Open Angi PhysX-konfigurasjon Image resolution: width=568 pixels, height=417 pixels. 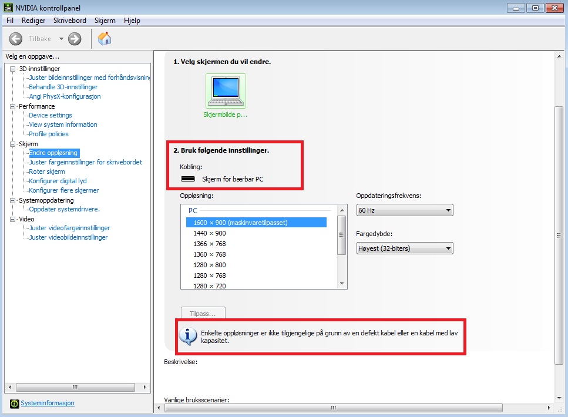coord(65,96)
